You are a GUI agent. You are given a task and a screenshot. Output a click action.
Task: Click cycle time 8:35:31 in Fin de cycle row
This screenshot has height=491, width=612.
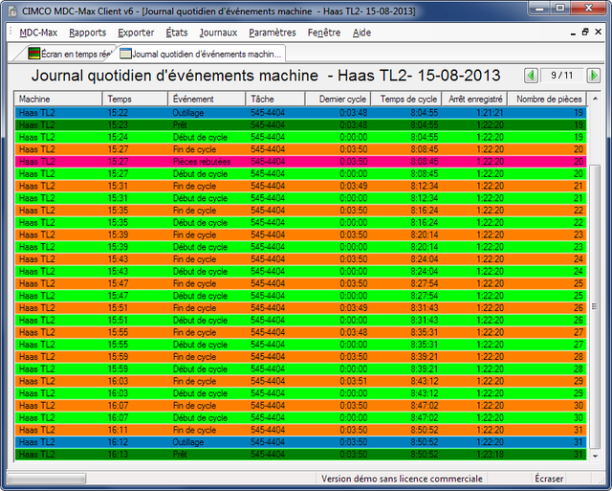424,332
